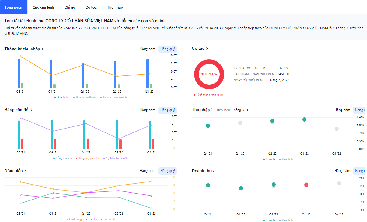Open the Cổ tức tab
367x222 pixels.
(91, 7)
